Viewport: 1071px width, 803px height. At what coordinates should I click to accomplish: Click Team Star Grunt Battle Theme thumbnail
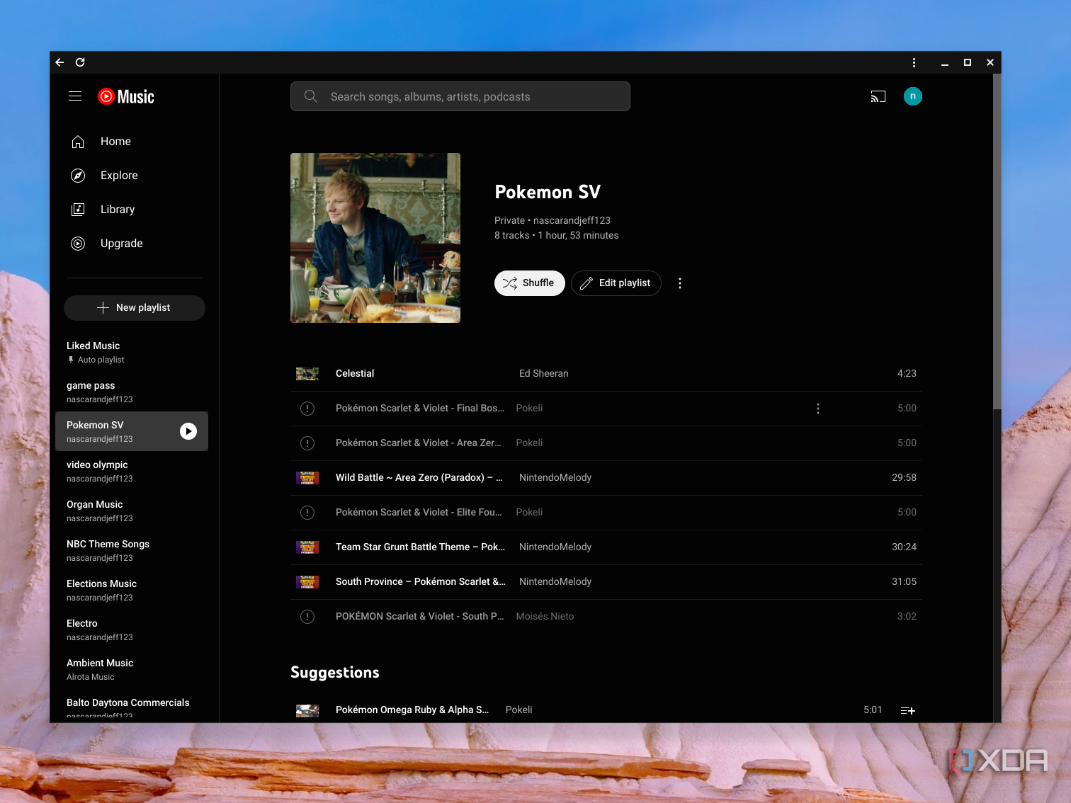pyautogui.click(x=307, y=547)
